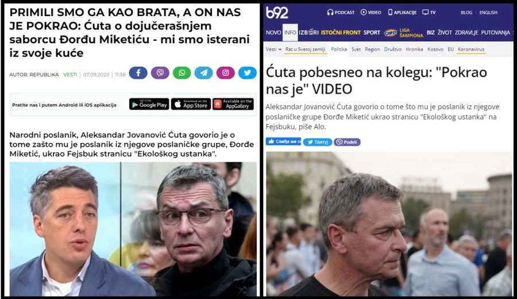The height and width of the screenshot is (299, 517).
Task: Open the SPORT menu item
Action: click(372, 33)
